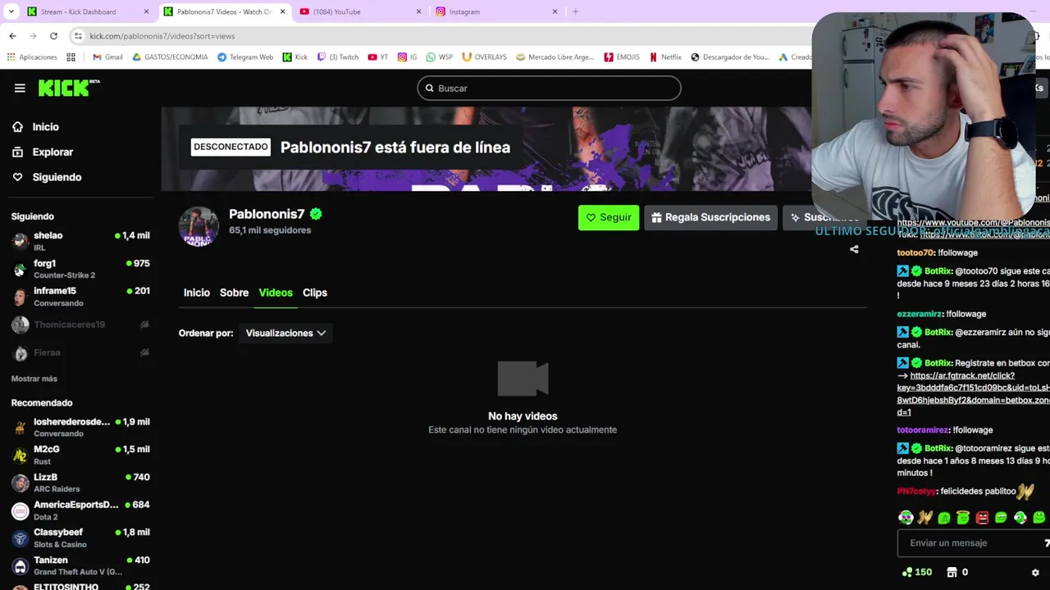This screenshot has height=590, width=1050.
Task: Open AmericaEsportsD... recommended channel
Action: point(80,511)
